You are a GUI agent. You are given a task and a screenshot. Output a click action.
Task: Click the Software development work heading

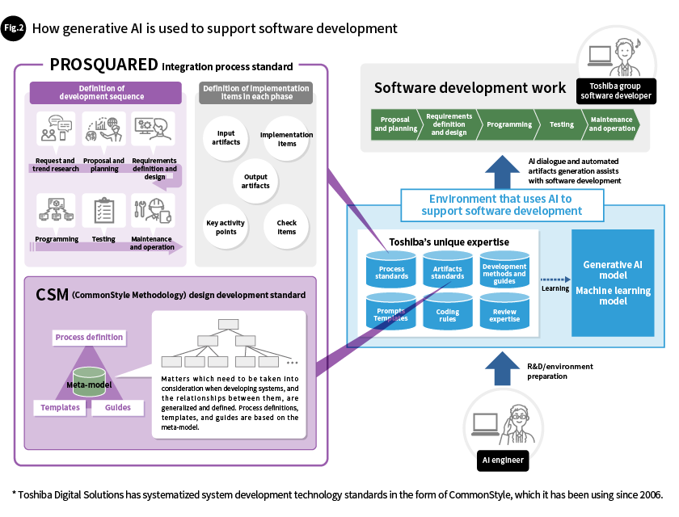tap(470, 88)
